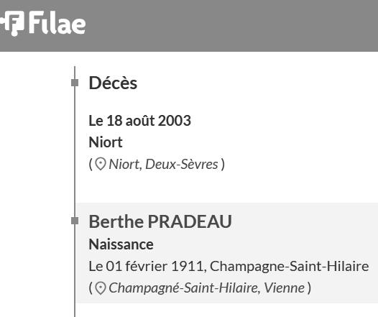Open the Niort, Deux-Sèvres location link
Image resolution: width=378 pixels, height=317 pixels.
click(163, 165)
